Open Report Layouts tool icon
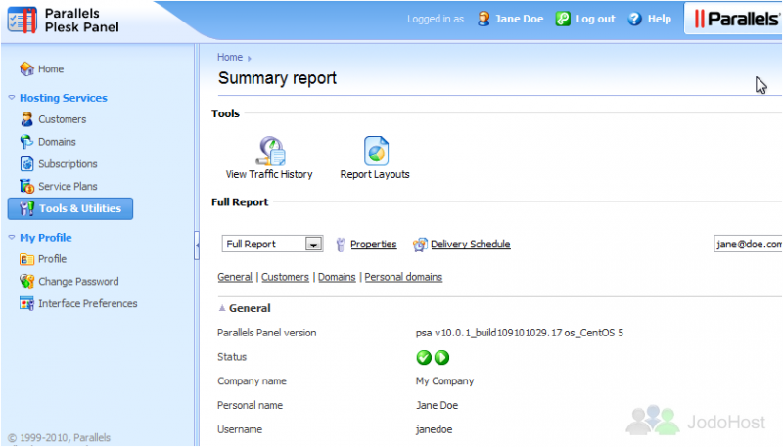The image size is (783, 447). [376, 151]
